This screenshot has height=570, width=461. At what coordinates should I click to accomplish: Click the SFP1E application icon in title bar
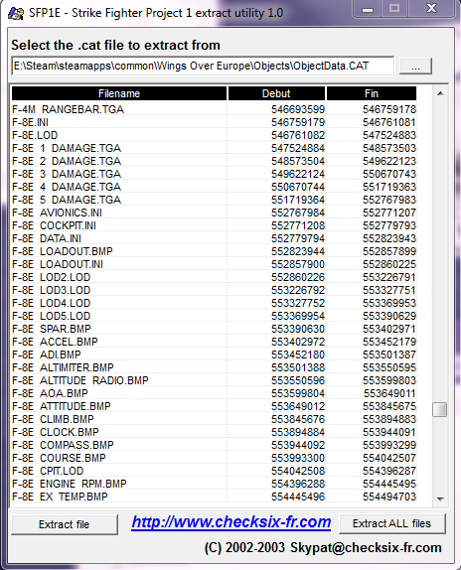coord(16,13)
